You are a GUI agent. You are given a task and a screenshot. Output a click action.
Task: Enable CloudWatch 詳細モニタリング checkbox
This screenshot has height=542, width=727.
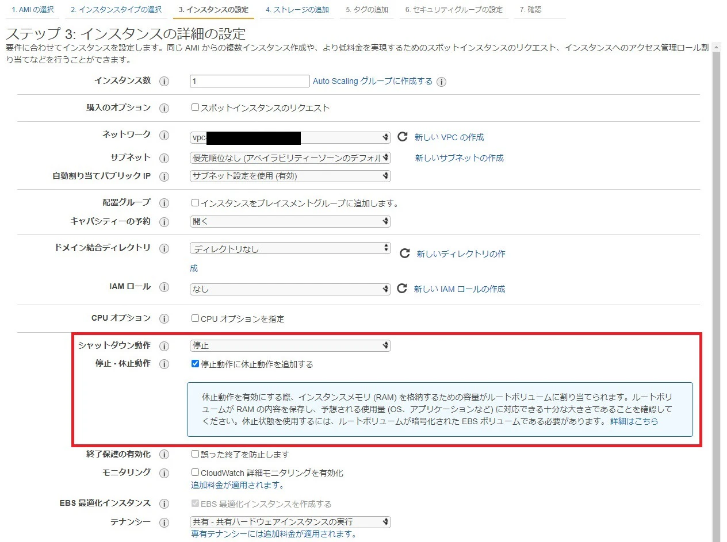pos(195,472)
